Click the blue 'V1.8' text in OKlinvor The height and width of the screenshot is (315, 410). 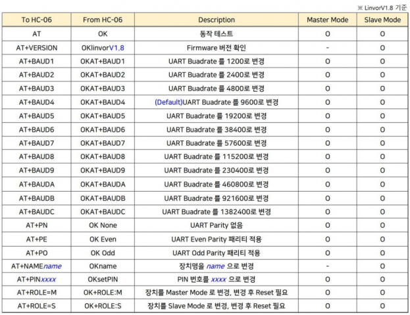tap(117, 48)
